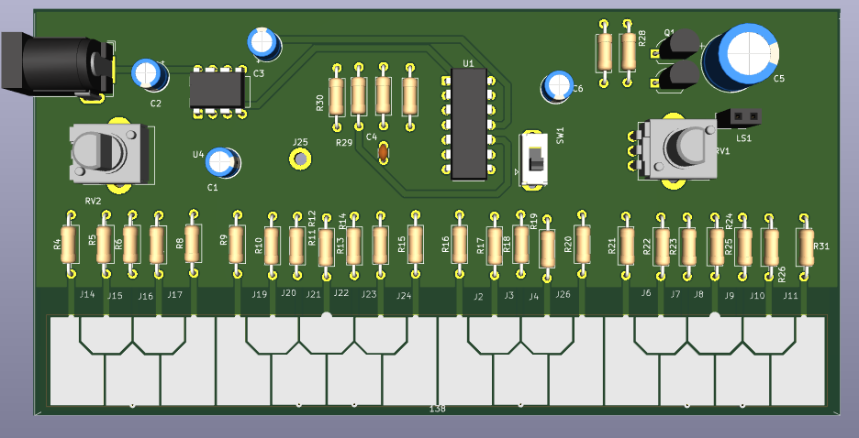Select the C2 capacitor near power jack
This screenshot has width=859, height=438.
click(x=145, y=73)
